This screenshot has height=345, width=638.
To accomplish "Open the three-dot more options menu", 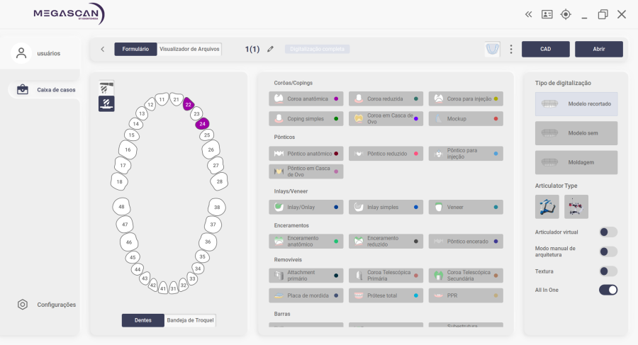I will (511, 50).
